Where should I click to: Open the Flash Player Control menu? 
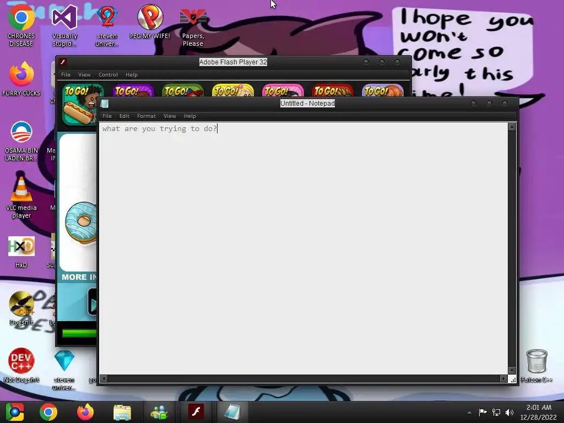(108, 74)
